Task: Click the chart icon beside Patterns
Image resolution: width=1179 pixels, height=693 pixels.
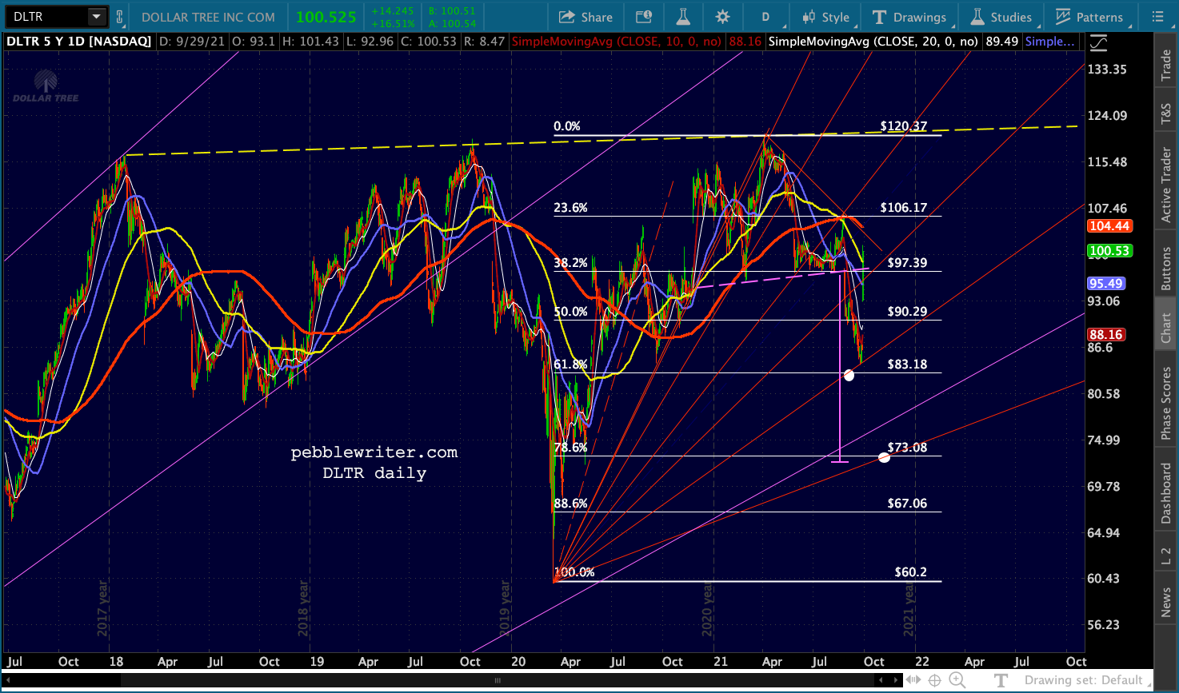Action: pos(1063,17)
